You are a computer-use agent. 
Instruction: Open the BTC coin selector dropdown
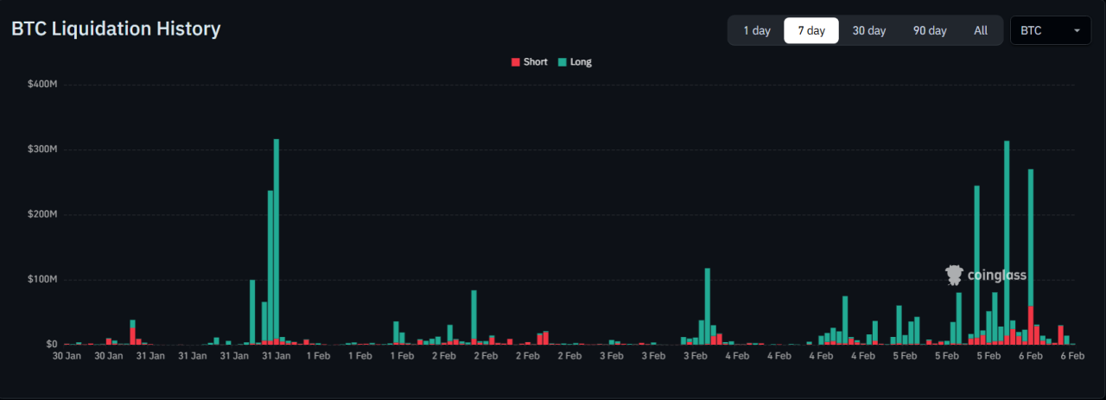click(x=1049, y=30)
